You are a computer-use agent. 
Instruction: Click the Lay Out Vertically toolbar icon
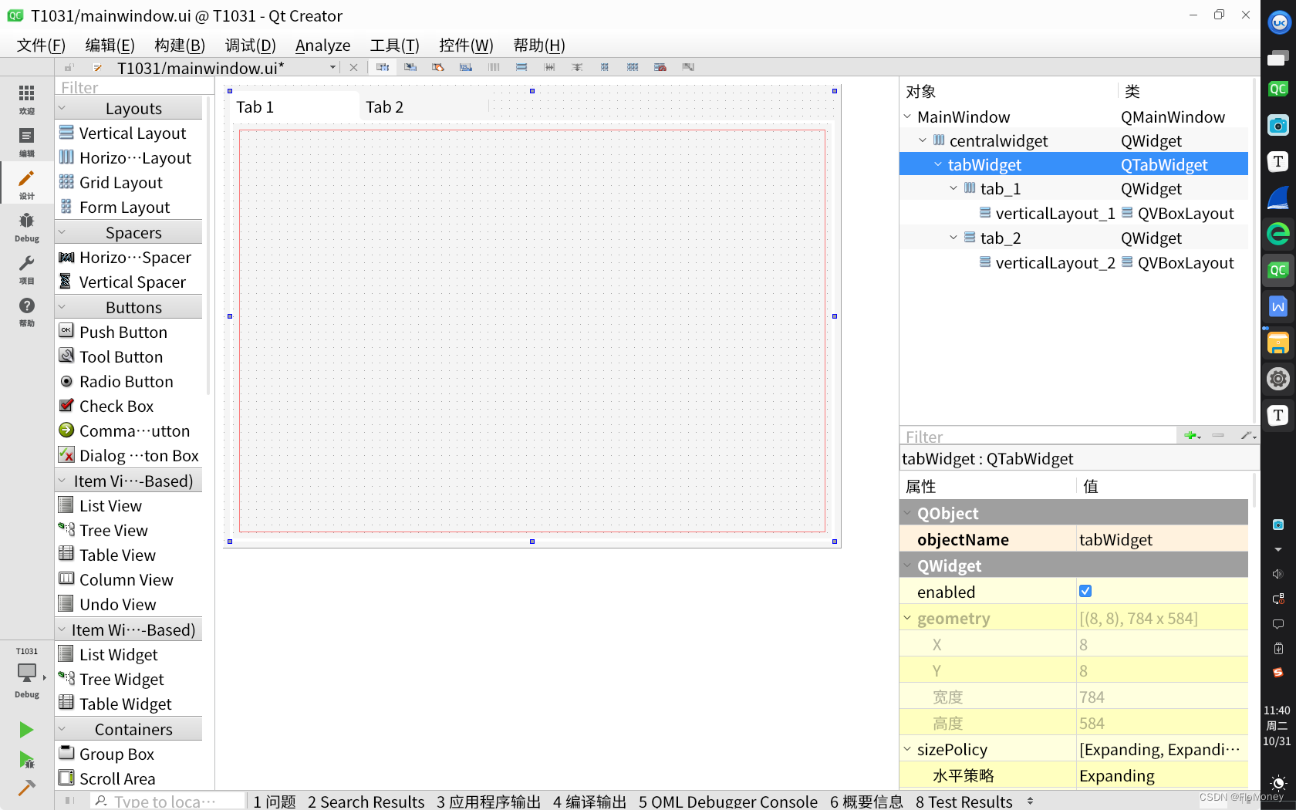[521, 67]
